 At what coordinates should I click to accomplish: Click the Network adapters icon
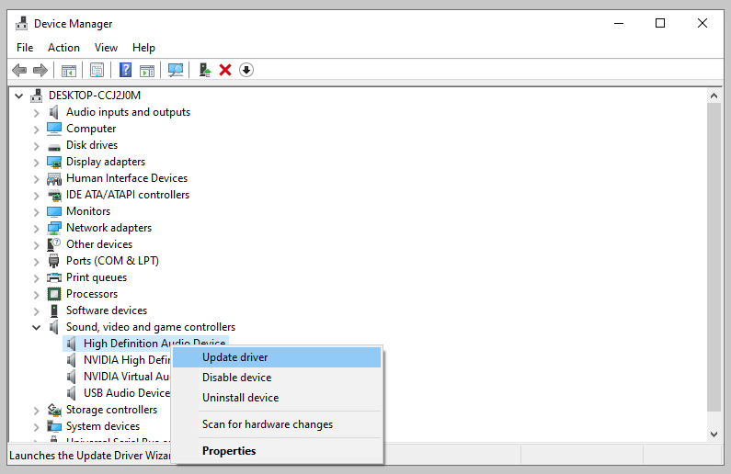[54, 228]
